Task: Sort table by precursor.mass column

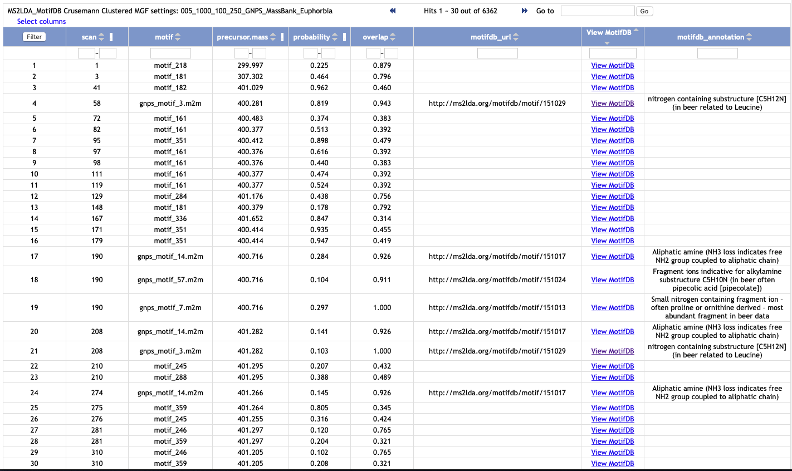Action: point(273,37)
